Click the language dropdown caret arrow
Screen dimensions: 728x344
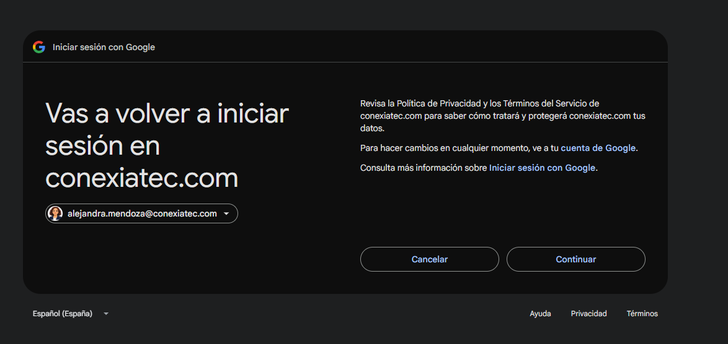(106, 314)
